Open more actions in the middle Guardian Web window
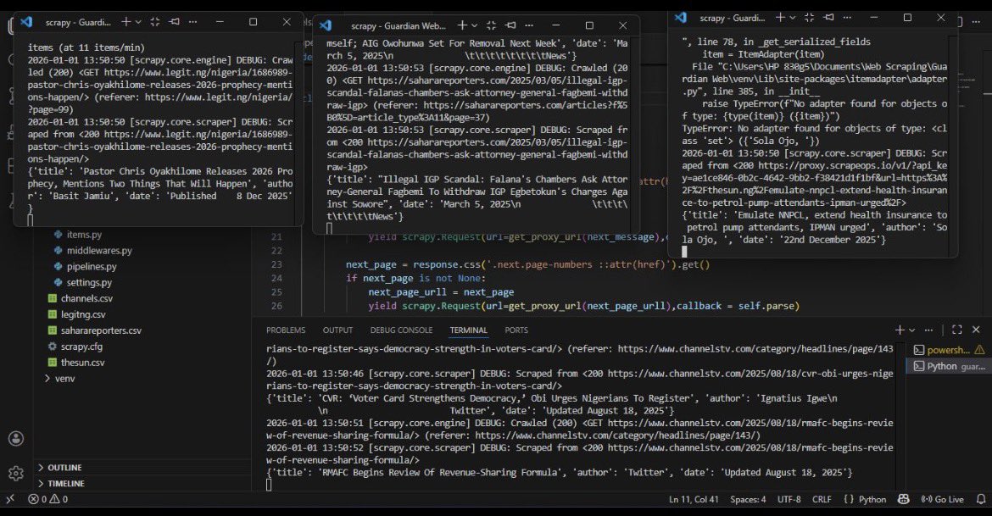992x516 pixels. (529, 25)
